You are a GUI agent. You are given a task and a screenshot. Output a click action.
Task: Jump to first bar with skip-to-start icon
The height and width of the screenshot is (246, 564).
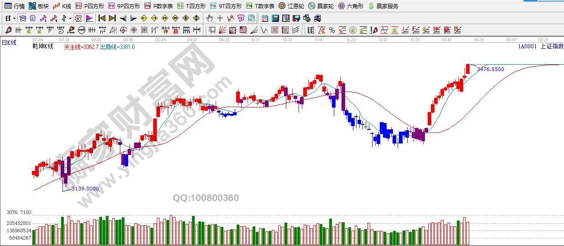(102, 18)
